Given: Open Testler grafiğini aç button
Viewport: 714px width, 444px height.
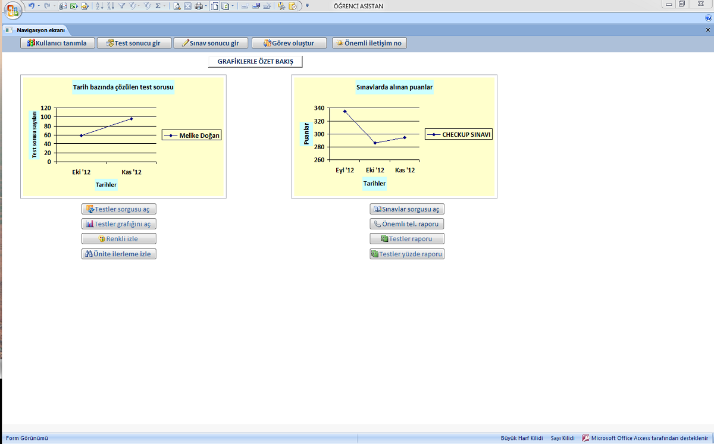Looking at the screenshot, I should (119, 224).
